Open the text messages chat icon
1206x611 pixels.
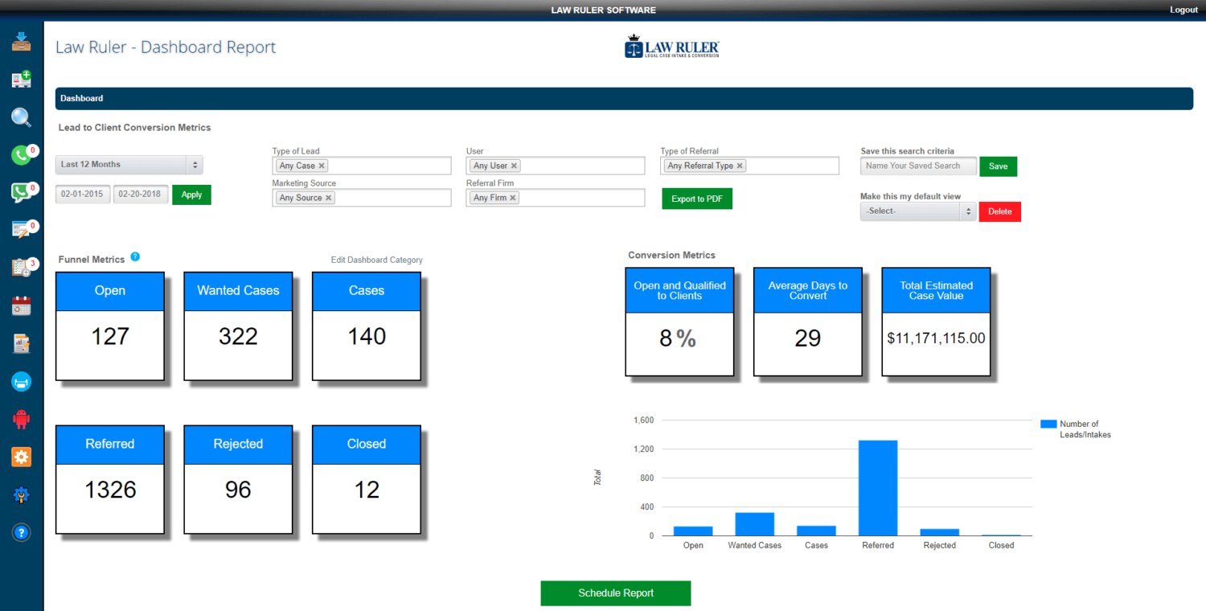click(21, 193)
